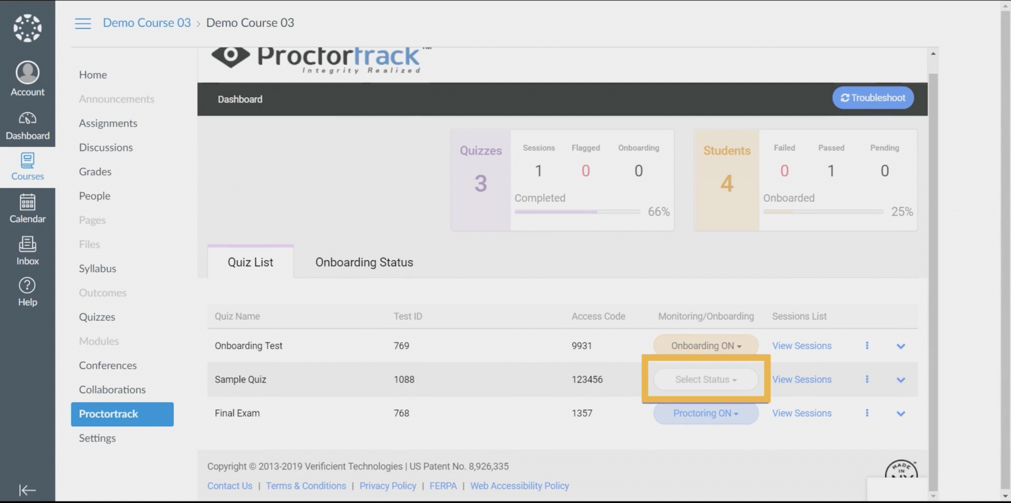Open the Web Accessibility Policy link
1011x503 pixels.
(x=519, y=485)
